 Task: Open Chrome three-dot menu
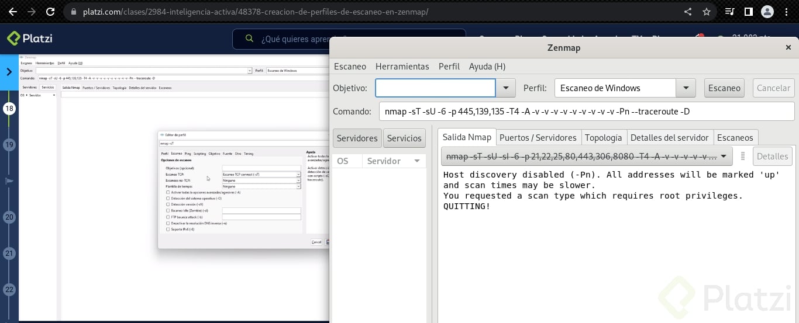787,12
